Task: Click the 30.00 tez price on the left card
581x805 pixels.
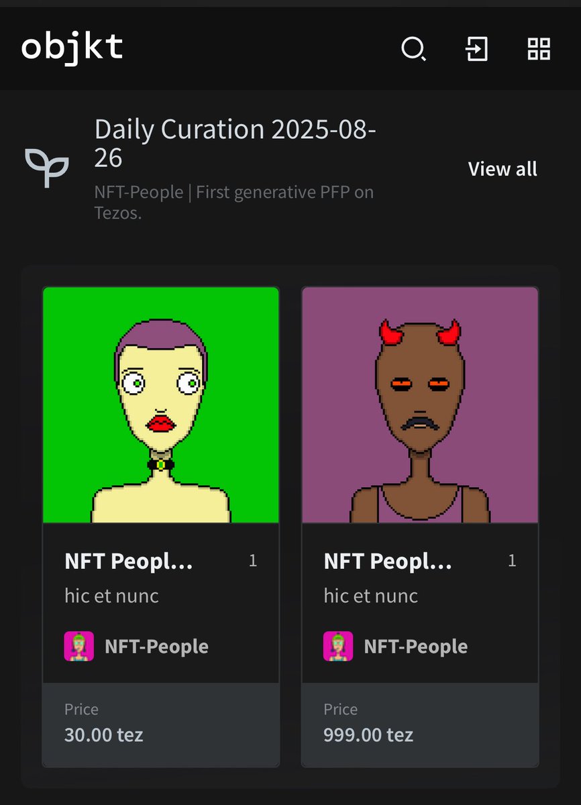Action: [x=103, y=735]
